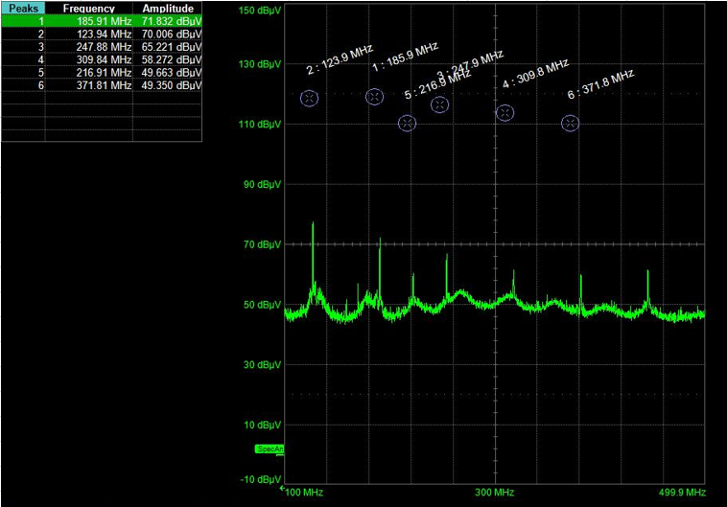The width and height of the screenshot is (727, 507).
Task: Select peak row 4 at 309.84 MHz
Action: point(102,59)
